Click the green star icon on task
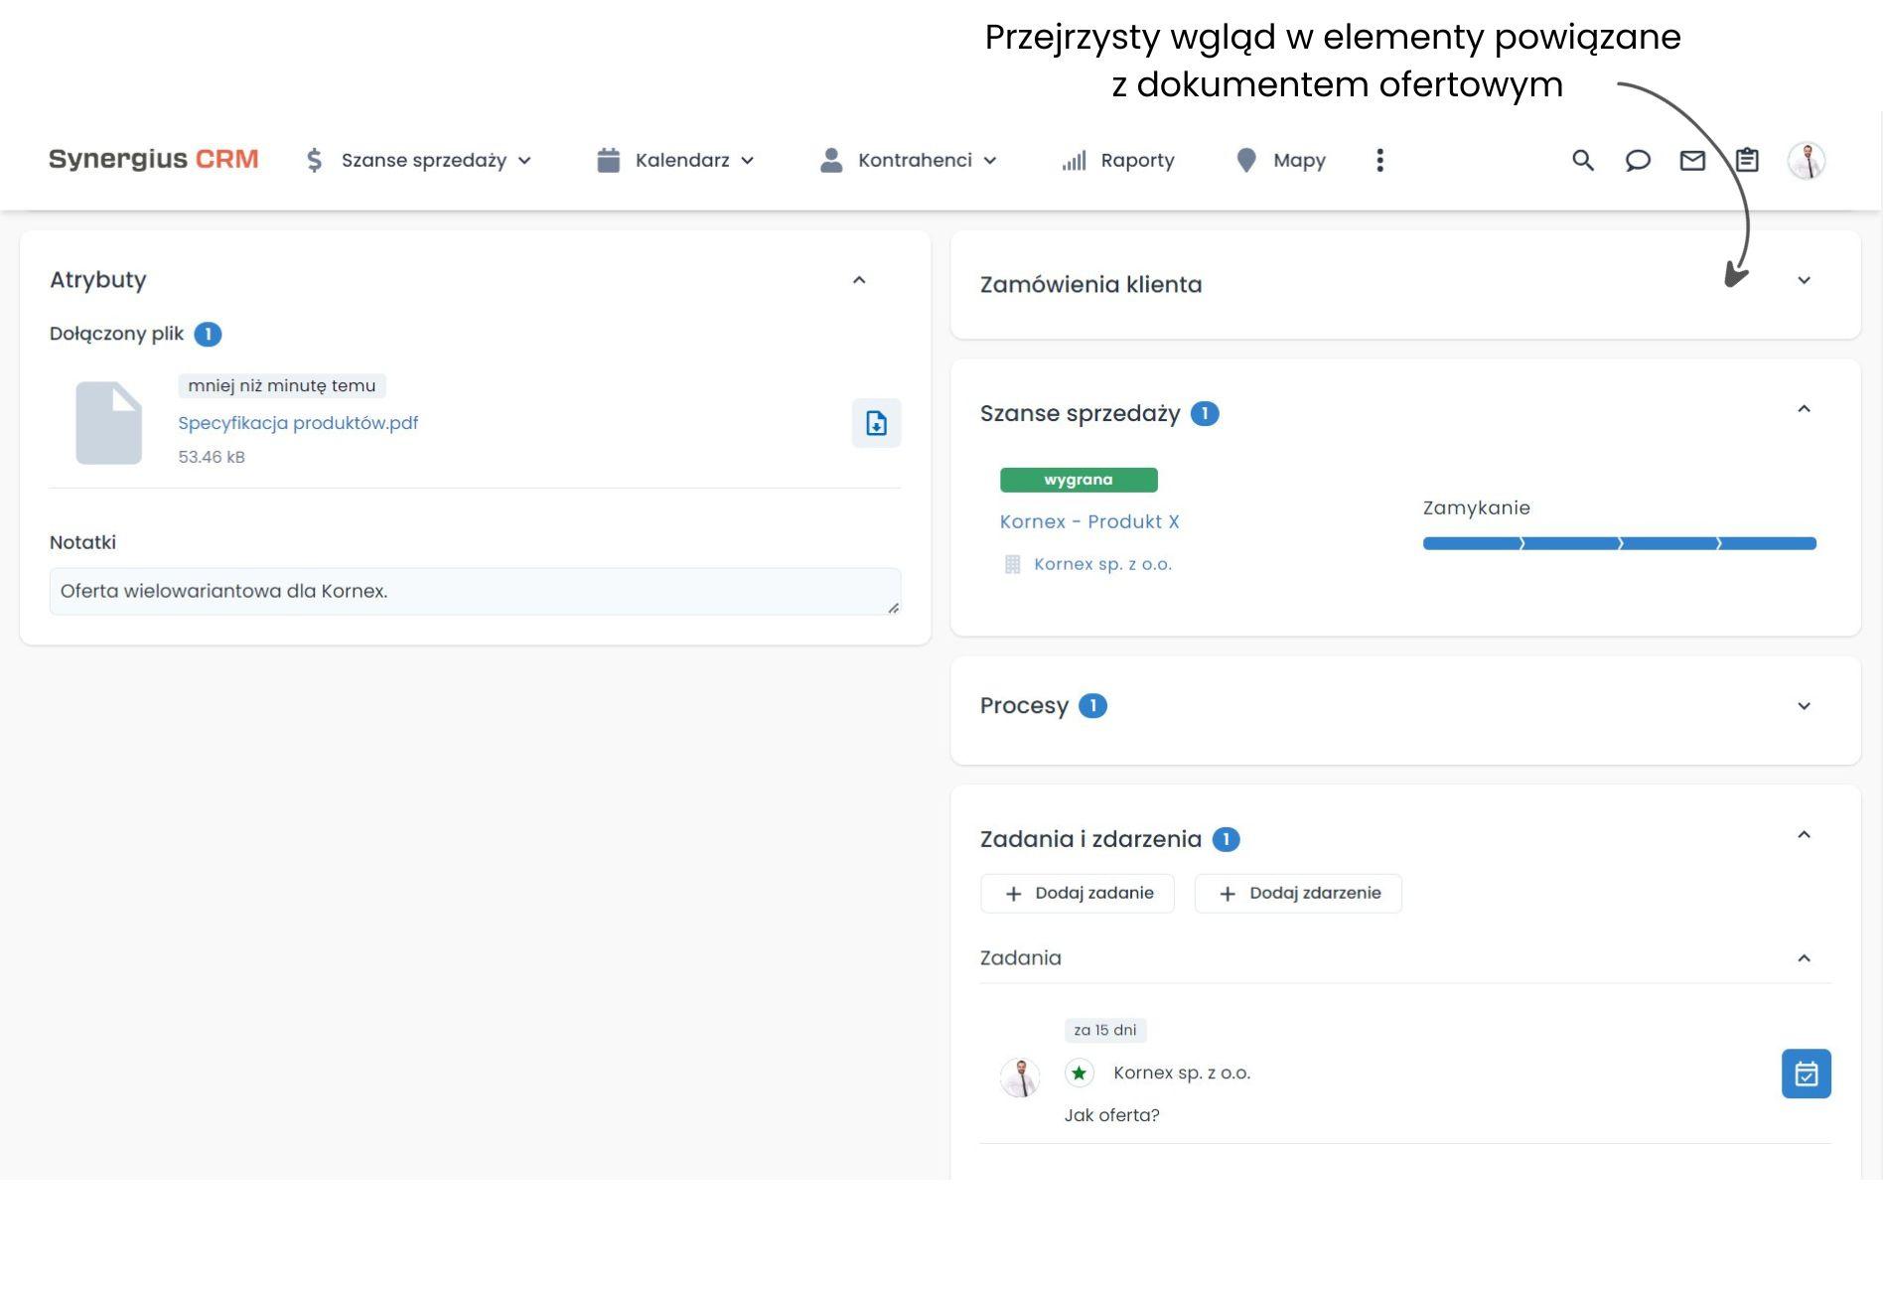 pos(1079,1073)
